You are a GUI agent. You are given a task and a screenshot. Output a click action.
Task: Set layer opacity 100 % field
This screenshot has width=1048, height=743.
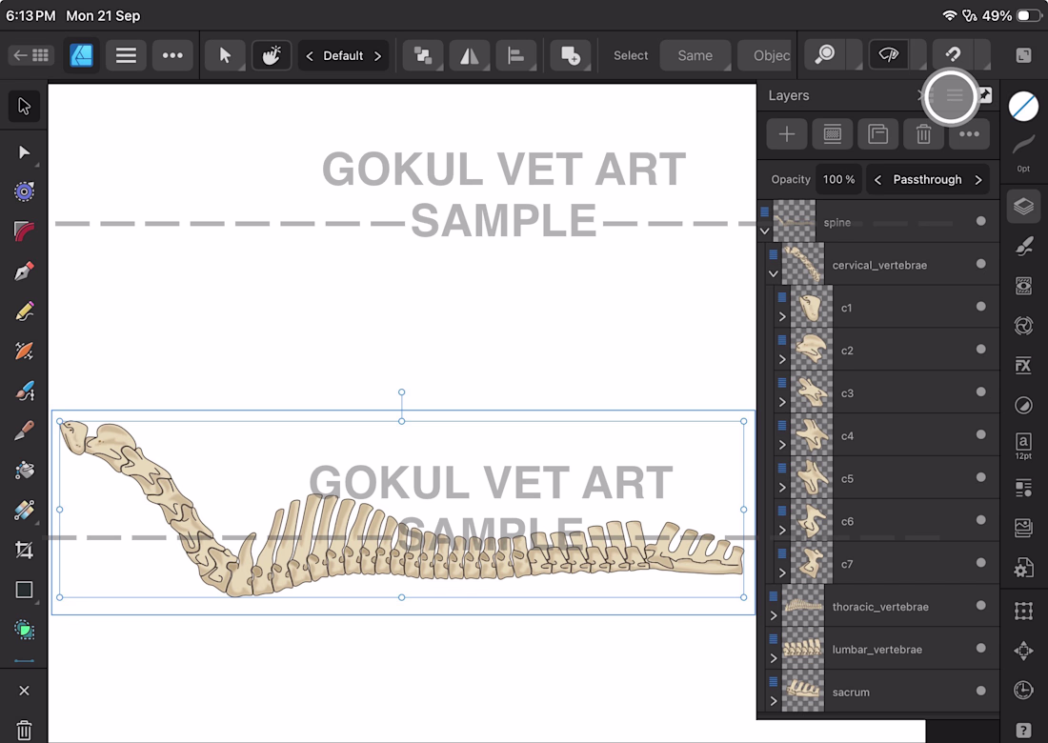click(x=838, y=180)
